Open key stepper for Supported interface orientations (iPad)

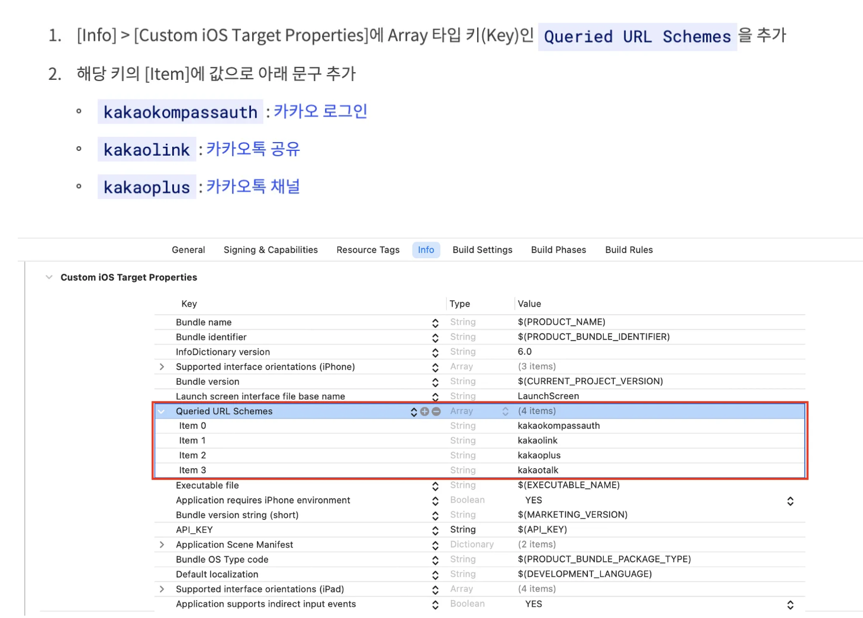click(435, 590)
